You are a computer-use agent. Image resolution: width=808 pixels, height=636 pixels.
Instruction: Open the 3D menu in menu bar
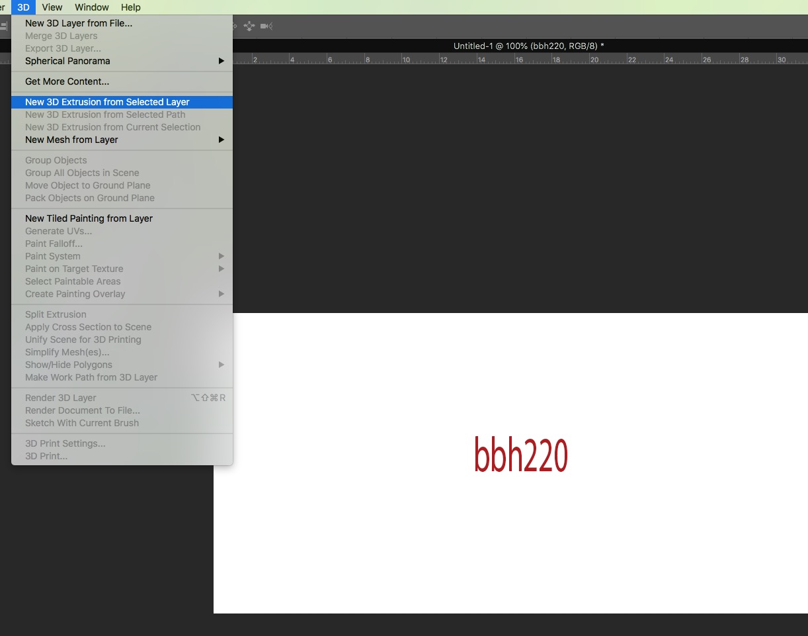click(x=23, y=7)
